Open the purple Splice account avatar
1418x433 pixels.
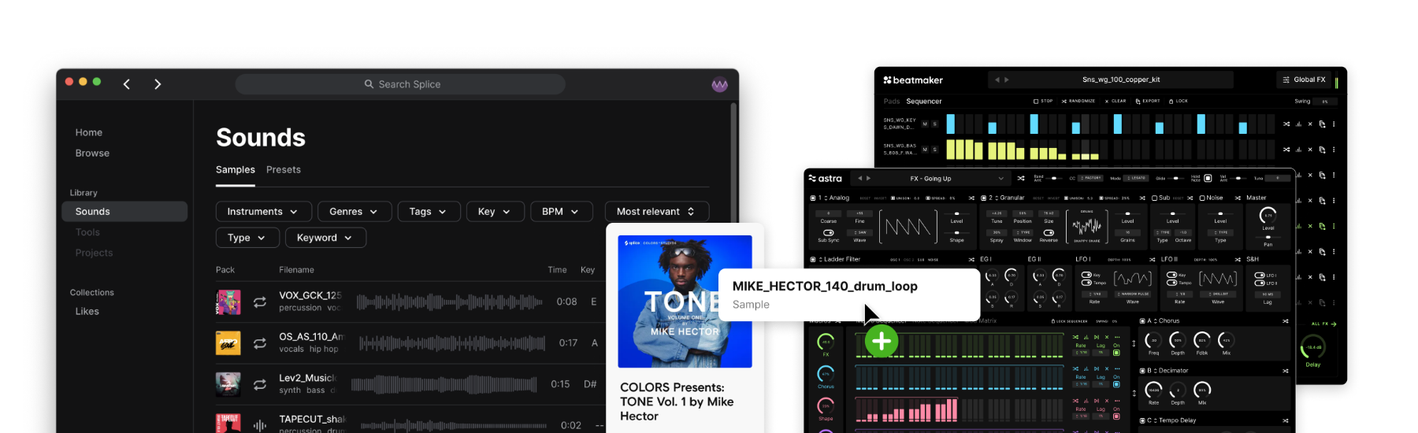[719, 85]
